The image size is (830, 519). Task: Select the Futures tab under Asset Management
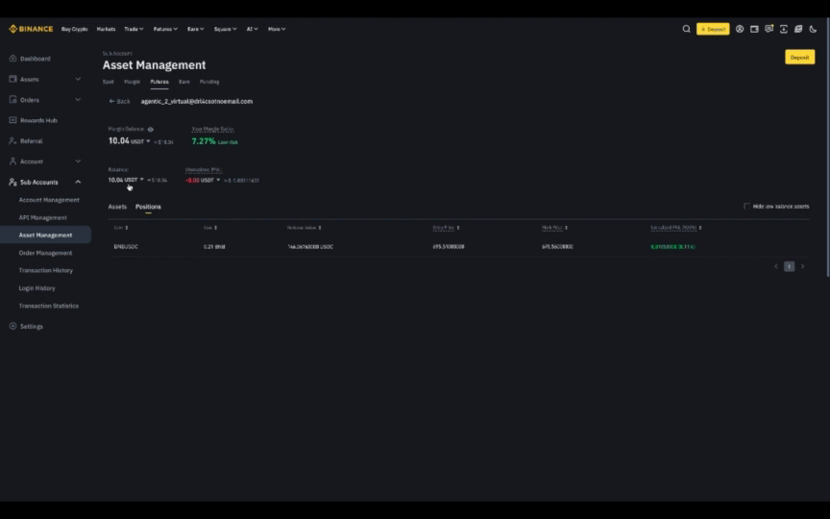point(159,82)
